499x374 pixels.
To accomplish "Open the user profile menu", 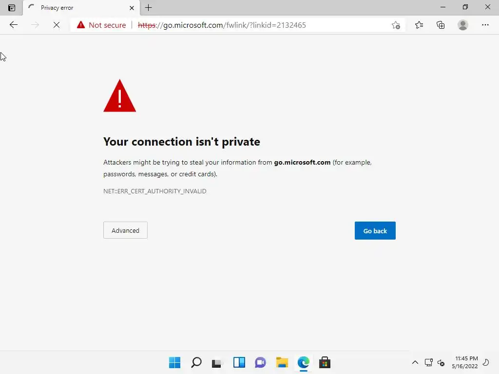I will [x=463, y=25].
